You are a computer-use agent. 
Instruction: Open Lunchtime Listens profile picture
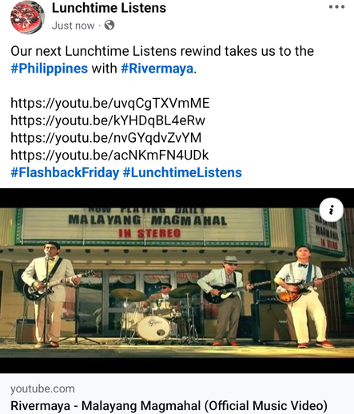(x=27, y=18)
